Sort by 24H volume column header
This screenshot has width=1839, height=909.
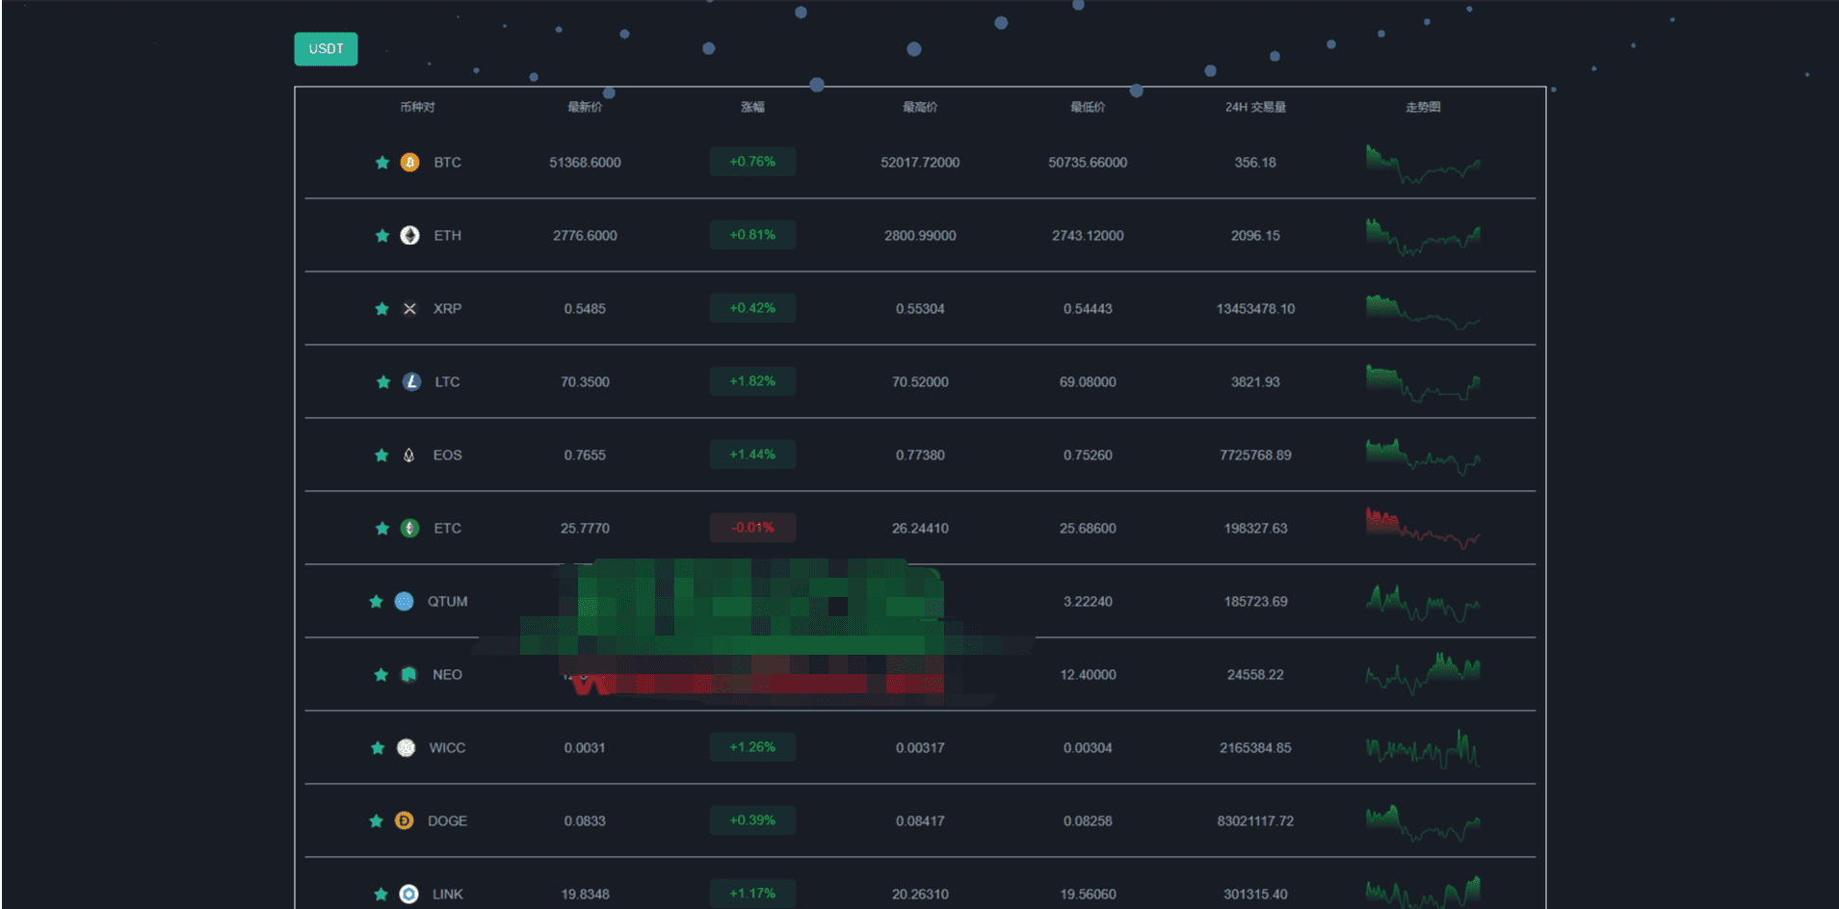pyautogui.click(x=1255, y=107)
